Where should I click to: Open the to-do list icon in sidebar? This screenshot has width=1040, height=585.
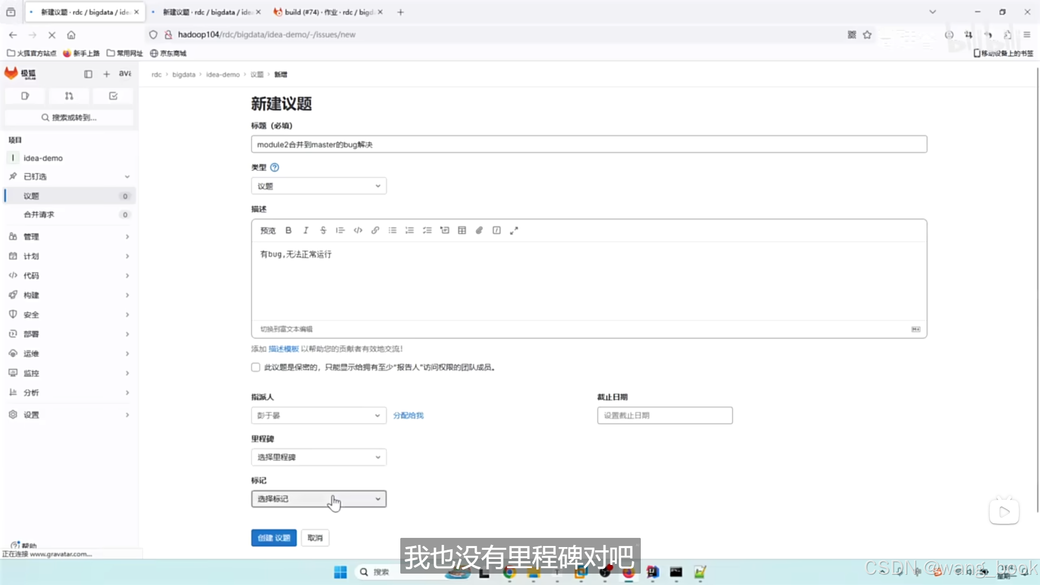113,96
